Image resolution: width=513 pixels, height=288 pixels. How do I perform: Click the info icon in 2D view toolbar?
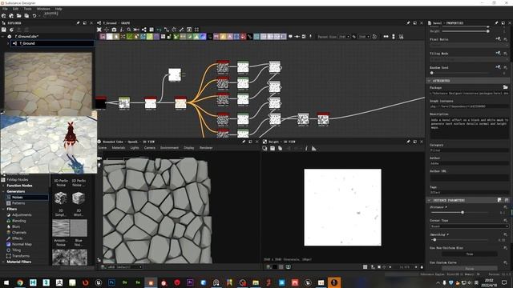point(306,148)
